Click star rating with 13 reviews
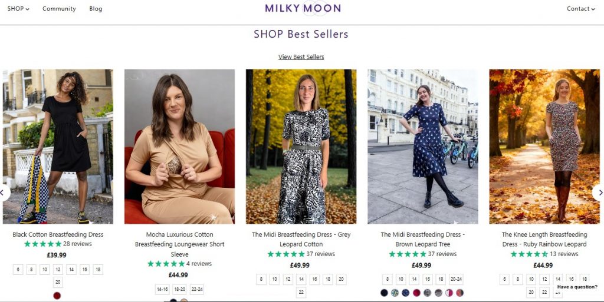Image resolution: width=604 pixels, height=302 pixels. [529, 254]
